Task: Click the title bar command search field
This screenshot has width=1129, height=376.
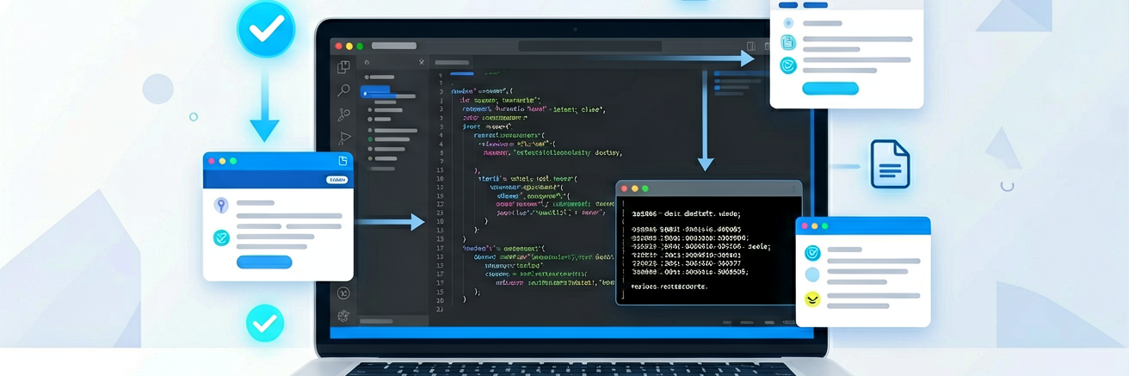Action: tap(590, 46)
